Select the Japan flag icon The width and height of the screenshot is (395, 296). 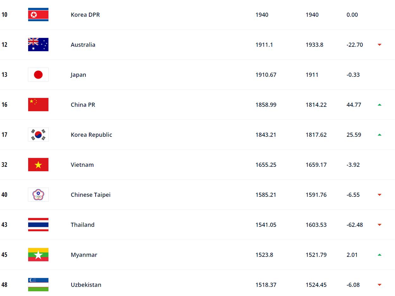(38, 75)
